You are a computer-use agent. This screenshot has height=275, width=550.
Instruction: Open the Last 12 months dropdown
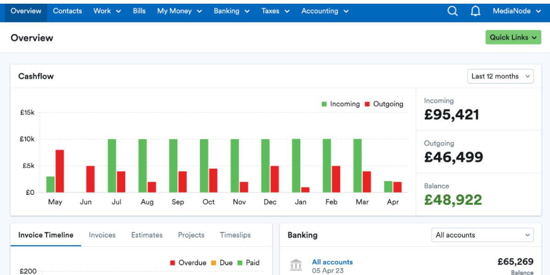500,76
